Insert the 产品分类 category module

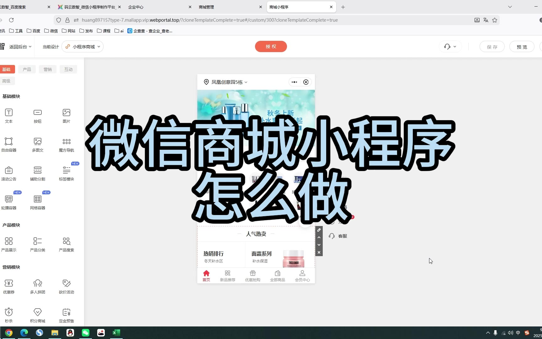(x=38, y=245)
